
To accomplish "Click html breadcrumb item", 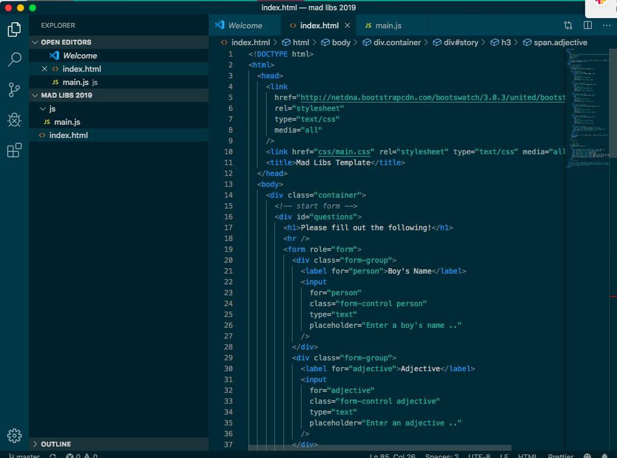I will coord(296,42).
